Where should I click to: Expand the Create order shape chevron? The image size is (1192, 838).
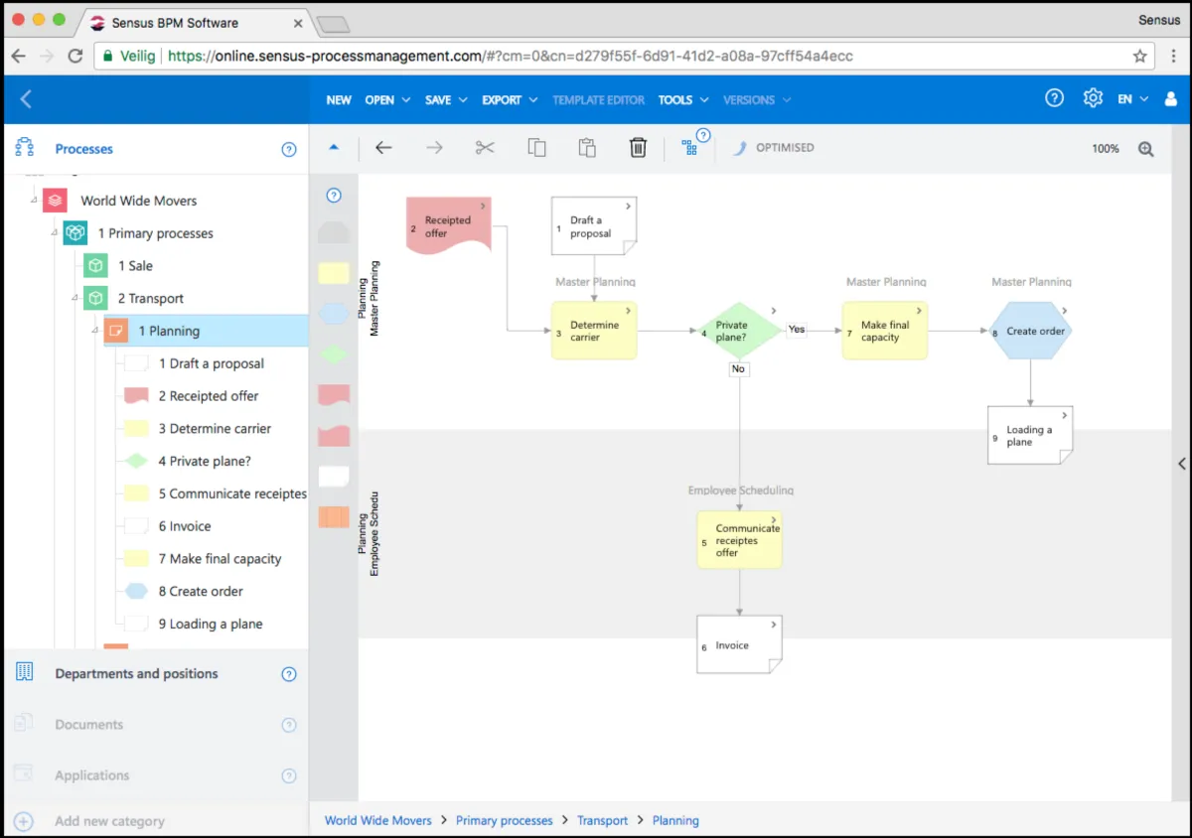pyautogui.click(x=1064, y=311)
